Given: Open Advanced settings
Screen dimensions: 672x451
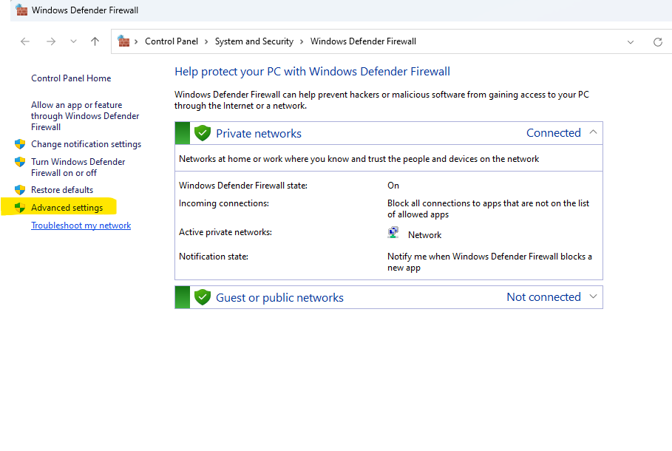Looking at the screenshot, I should [67, 208].
